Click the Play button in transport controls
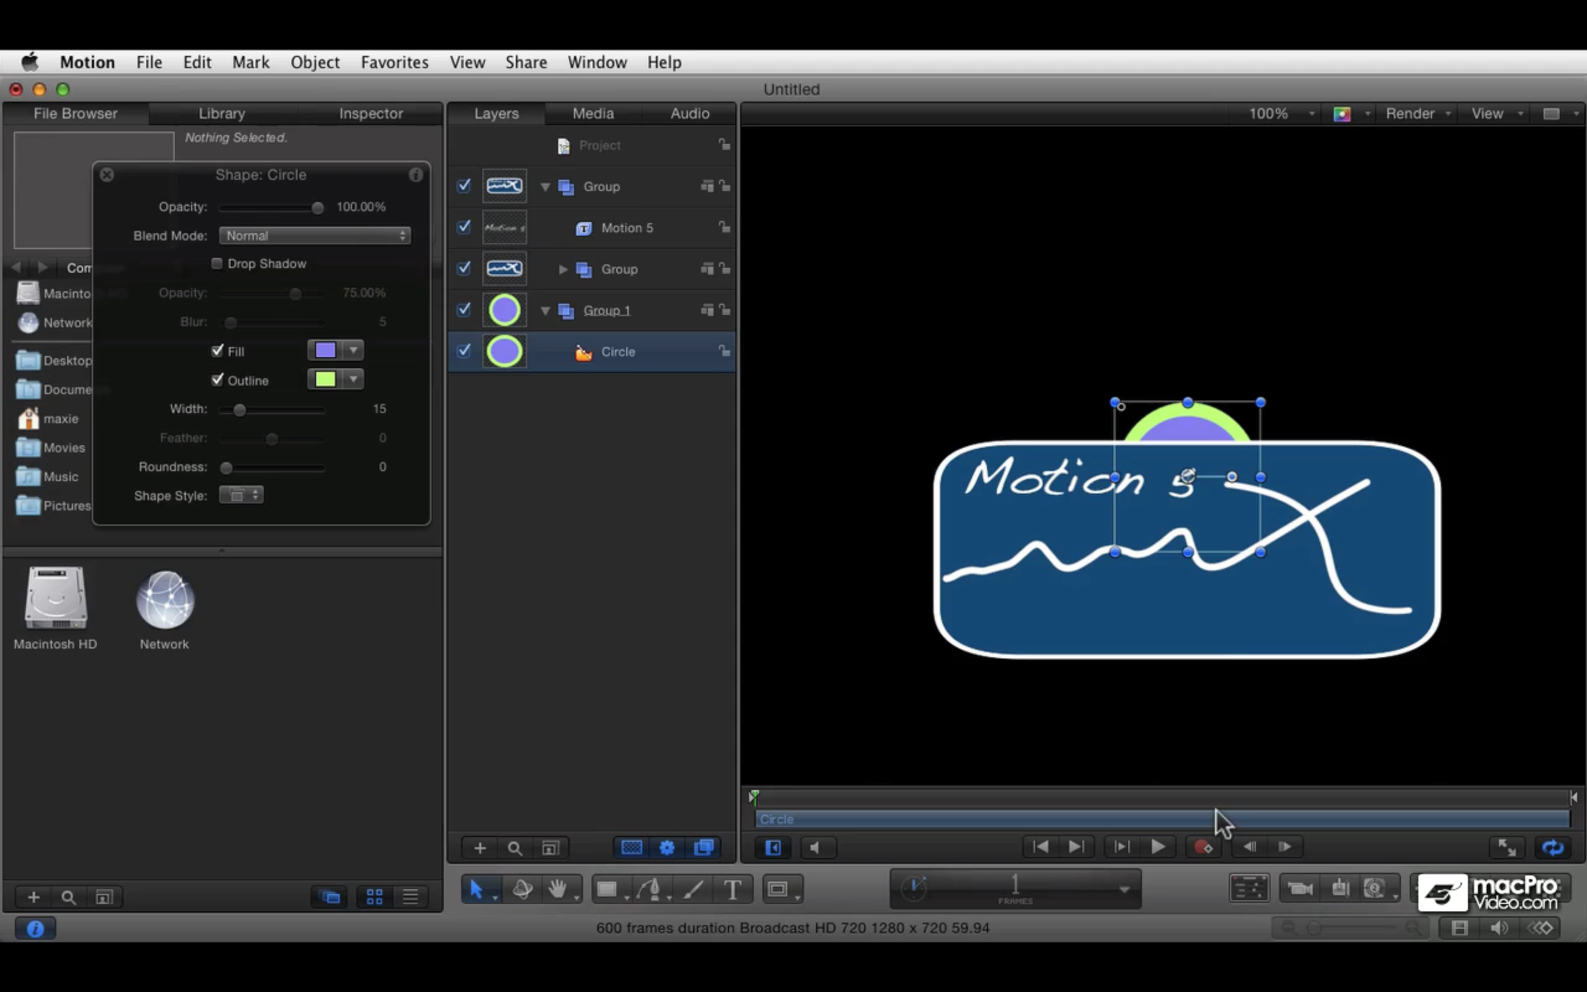 tap(1158, 847)
